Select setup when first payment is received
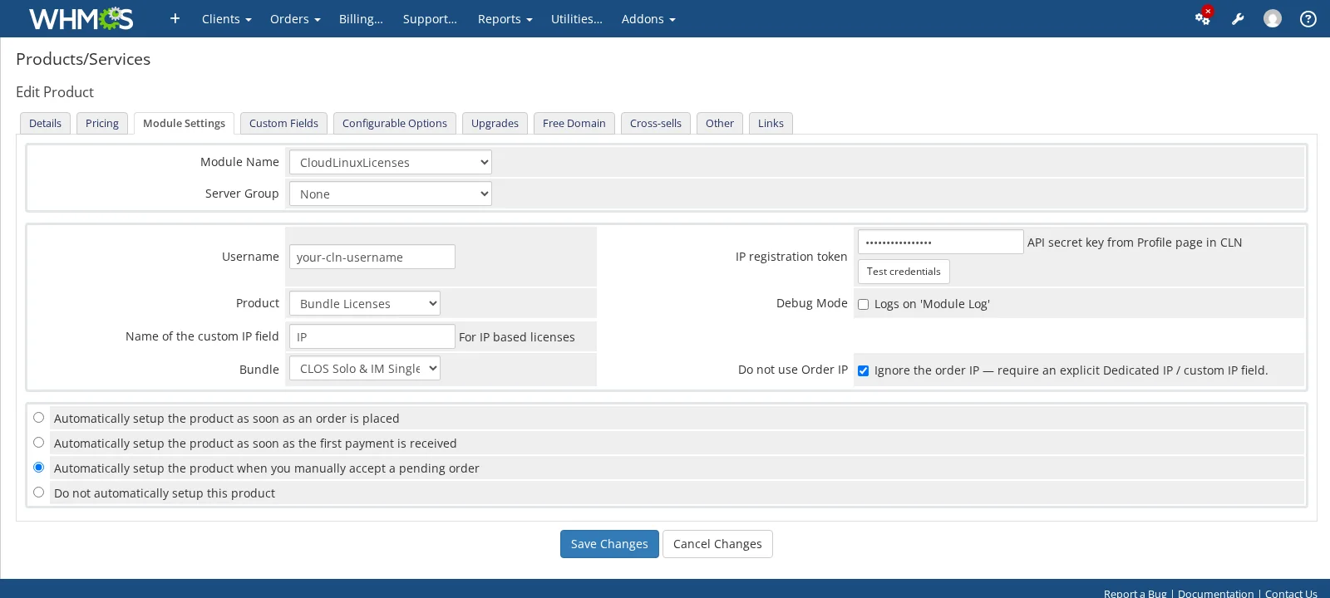The height and width of the screenshot is (598, 1330). click(38, 443)
